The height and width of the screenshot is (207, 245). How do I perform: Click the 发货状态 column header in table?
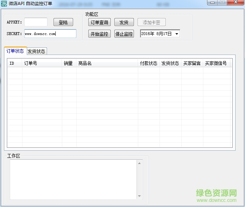pyautogui.click(x=170, y=63)
